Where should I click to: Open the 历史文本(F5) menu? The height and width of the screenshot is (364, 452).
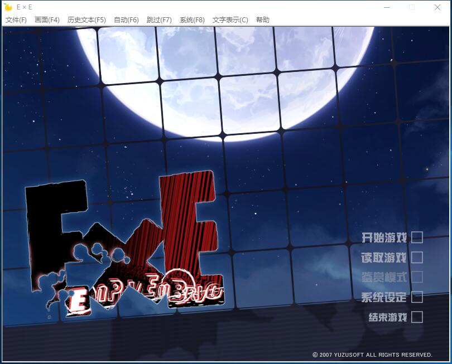86,20
